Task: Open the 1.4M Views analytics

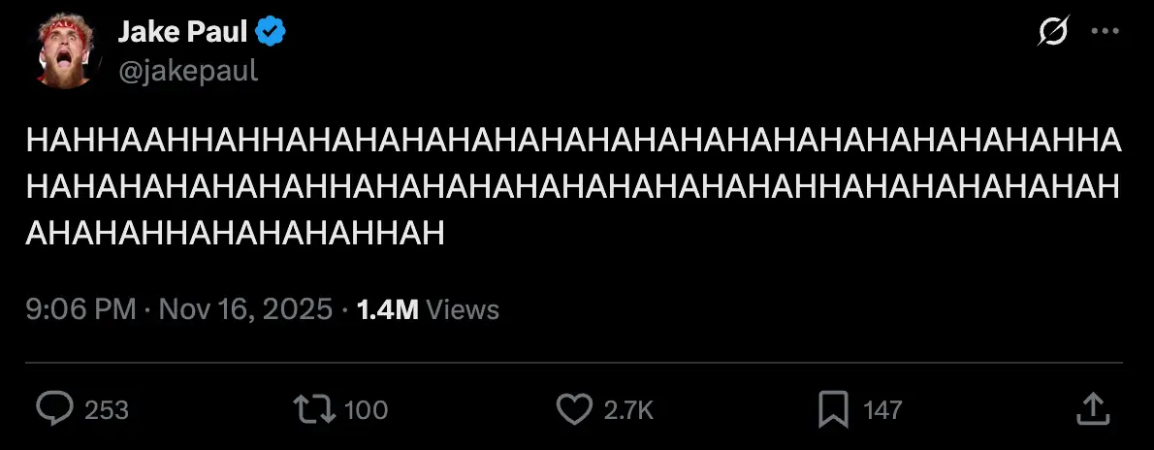Action: pos(428,309)
